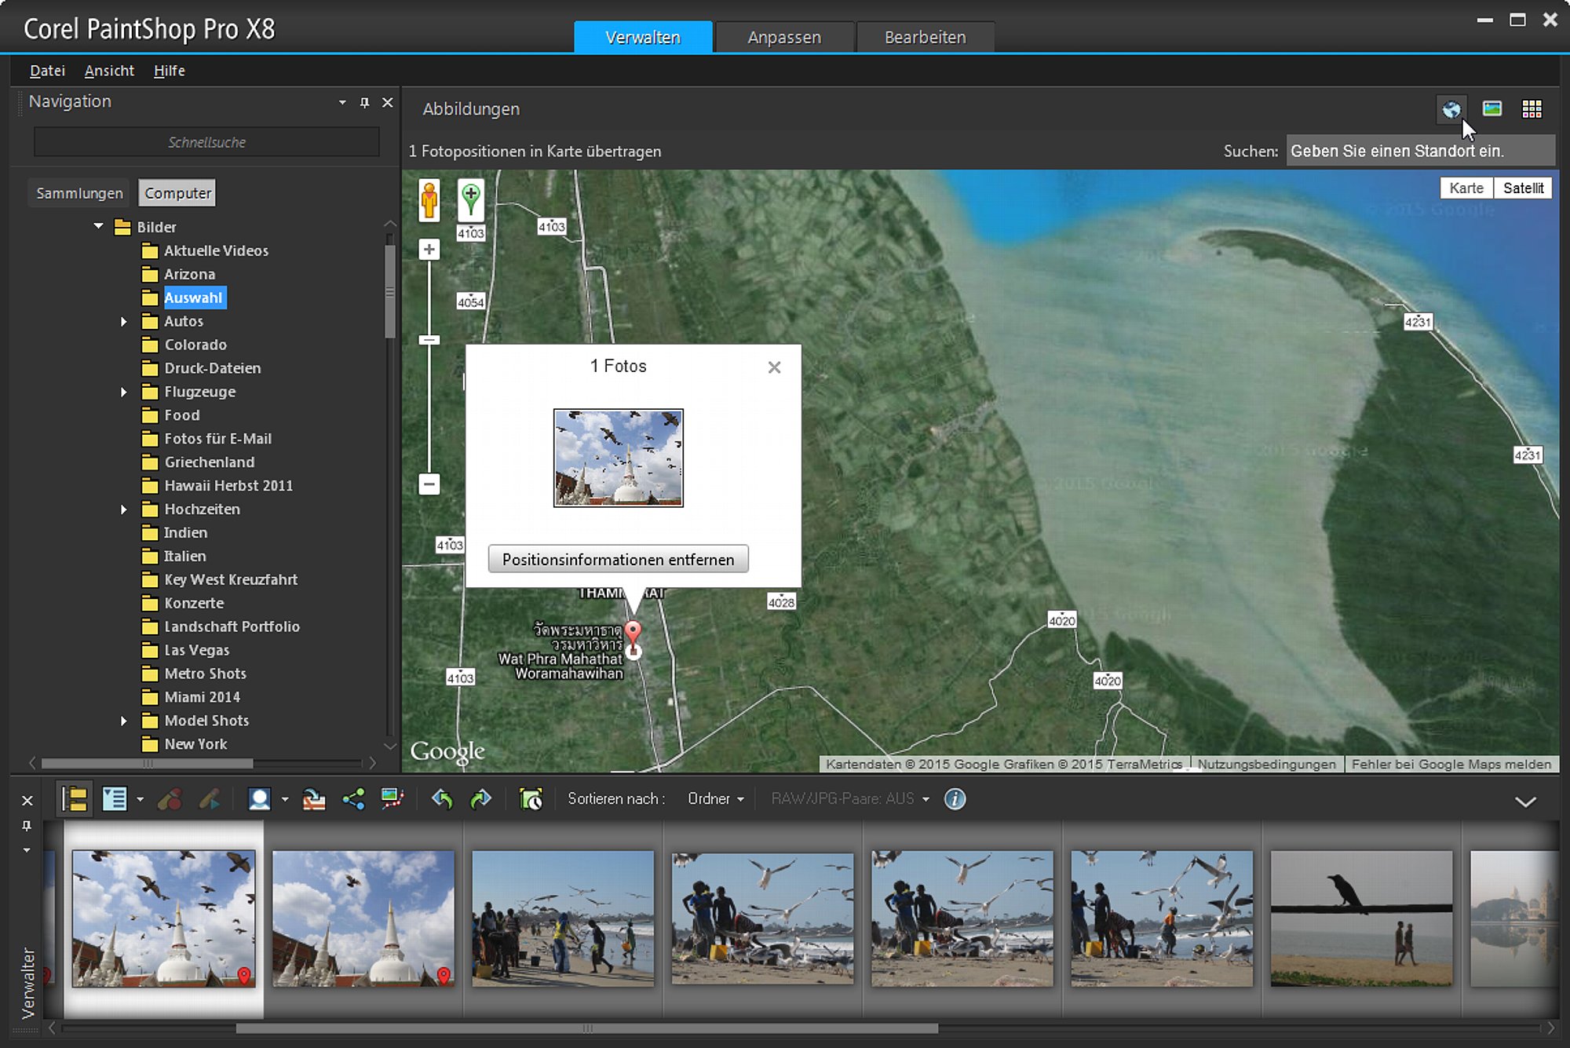Image resolution: width=1570 pixels, height=1048 pixels.
Task: Pin the organizer strip
Action: (27, 826)
